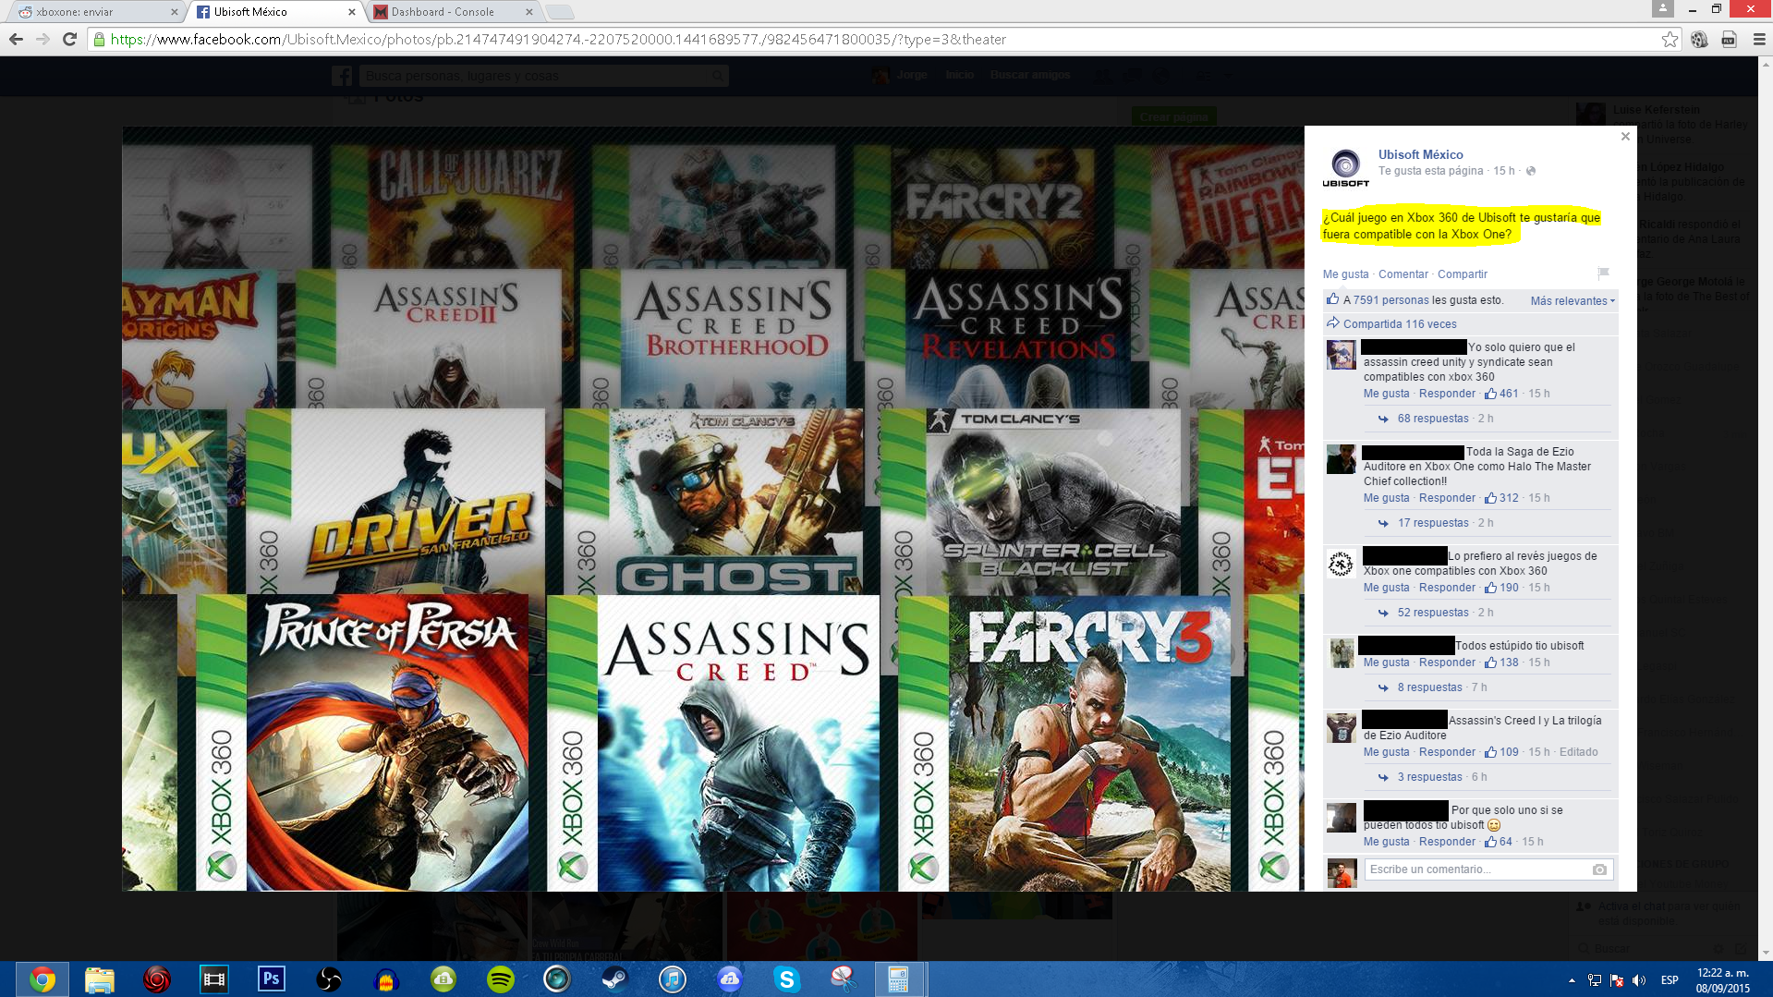Open the Compartida 116 veces link
Image resolution: width=1773 pixels, height=997 pixels.
click(1400, 324)
